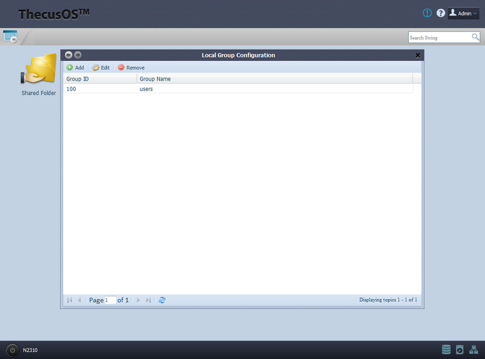Screen dimensions: 485x359
Task: Expand the Admin user dropdown
Action: pos(463,14)
